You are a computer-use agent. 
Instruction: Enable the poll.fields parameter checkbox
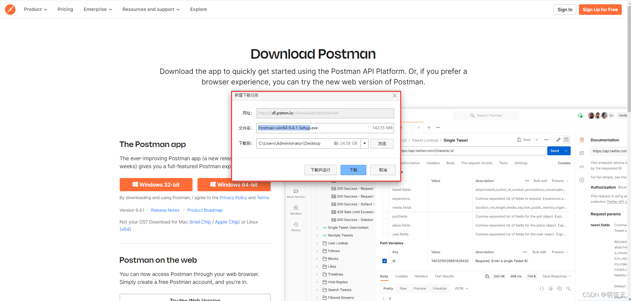(x=384, y=217)
